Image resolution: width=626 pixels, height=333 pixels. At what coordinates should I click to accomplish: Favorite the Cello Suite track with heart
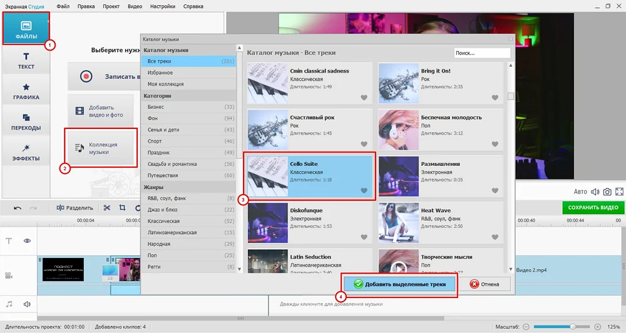pyautogui.click(x=364, y=190)
